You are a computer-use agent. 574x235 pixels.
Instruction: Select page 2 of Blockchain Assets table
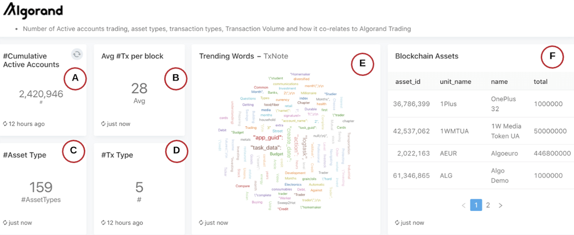[x=488, y=205]
